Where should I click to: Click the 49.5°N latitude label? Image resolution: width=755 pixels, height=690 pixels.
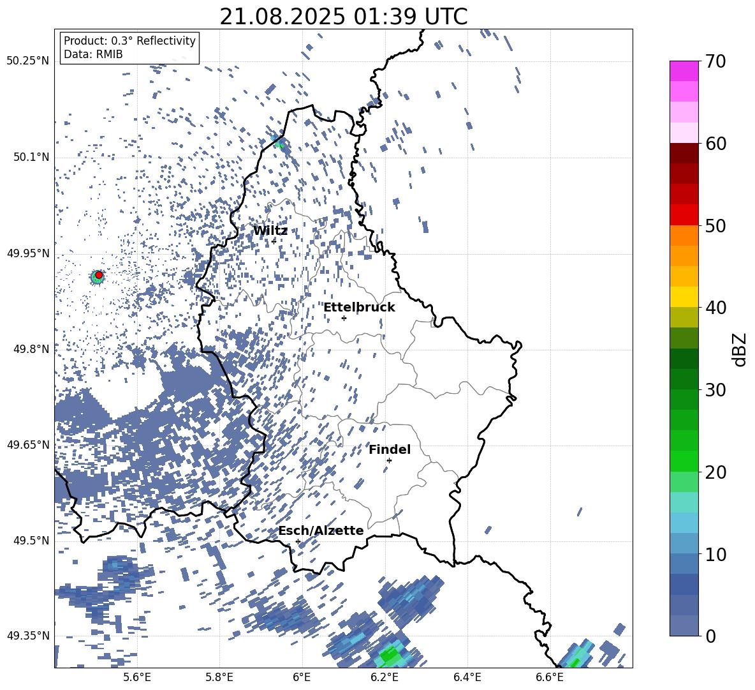point(31,541)
